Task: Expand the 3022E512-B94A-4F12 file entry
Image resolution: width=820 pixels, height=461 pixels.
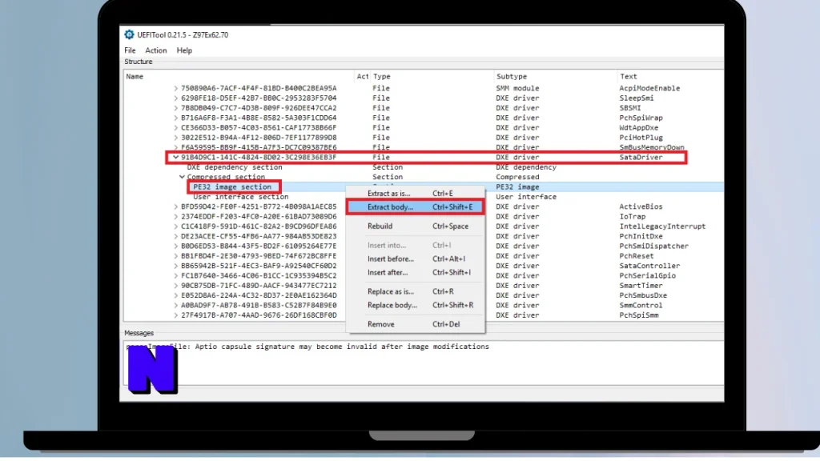Action: (x=175, y=138)
